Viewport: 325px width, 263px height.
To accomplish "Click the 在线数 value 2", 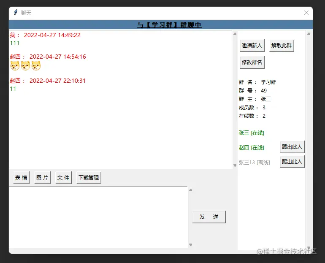I will coord(264,116).
